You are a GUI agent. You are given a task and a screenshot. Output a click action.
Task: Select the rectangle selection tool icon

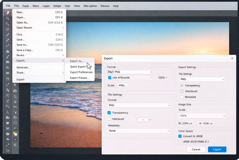coord(7,24)
